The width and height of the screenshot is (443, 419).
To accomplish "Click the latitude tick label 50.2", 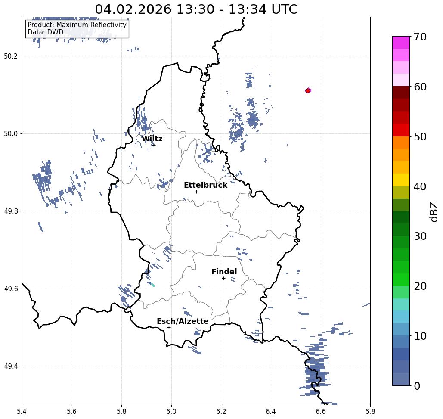I will point(11,56).
